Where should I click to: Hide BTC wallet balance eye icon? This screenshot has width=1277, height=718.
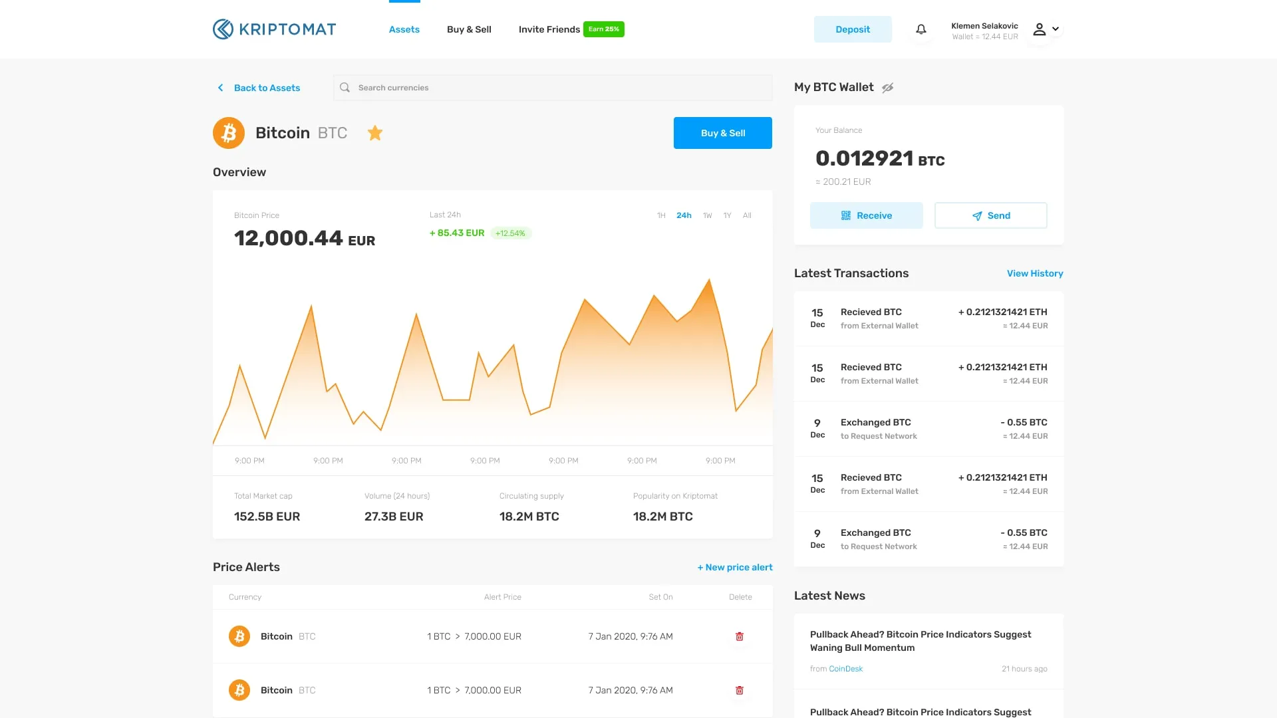click(888, 88)
